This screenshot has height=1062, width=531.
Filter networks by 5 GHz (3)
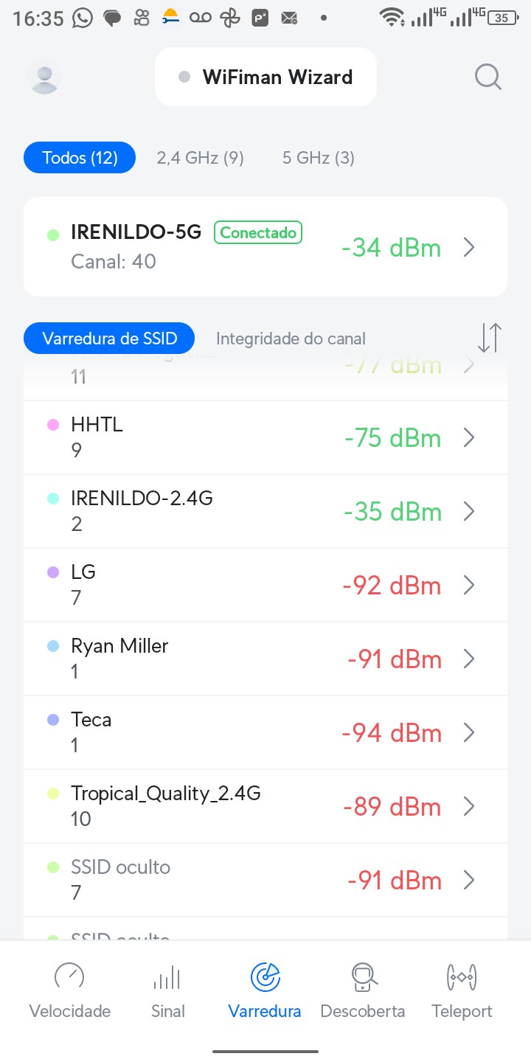point(318,158)
